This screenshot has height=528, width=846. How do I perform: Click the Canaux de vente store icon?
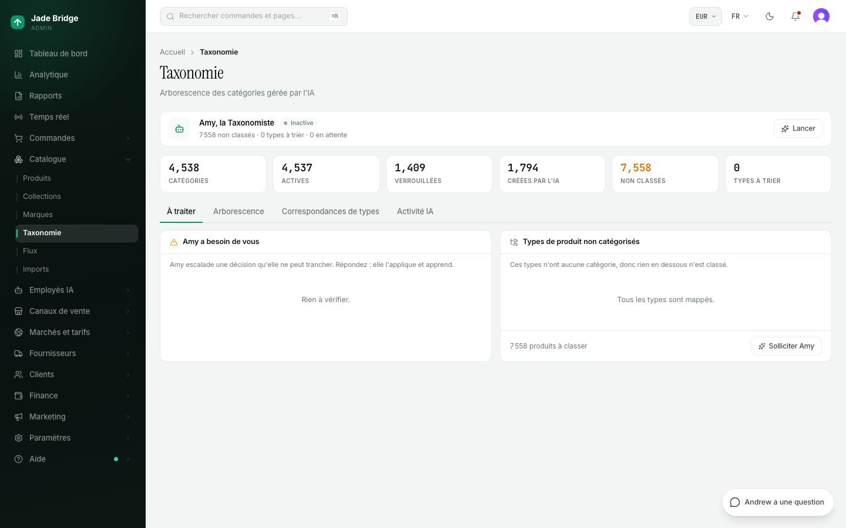pyautogui.click(x=18, y=311)
